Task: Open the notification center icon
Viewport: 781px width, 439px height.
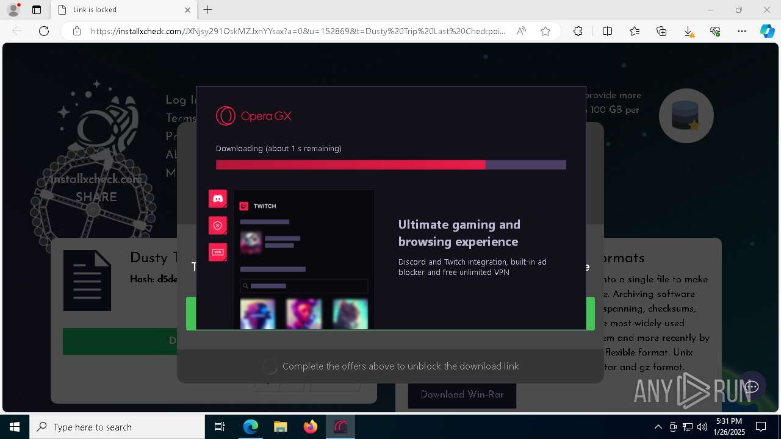Action: point(761,427)
